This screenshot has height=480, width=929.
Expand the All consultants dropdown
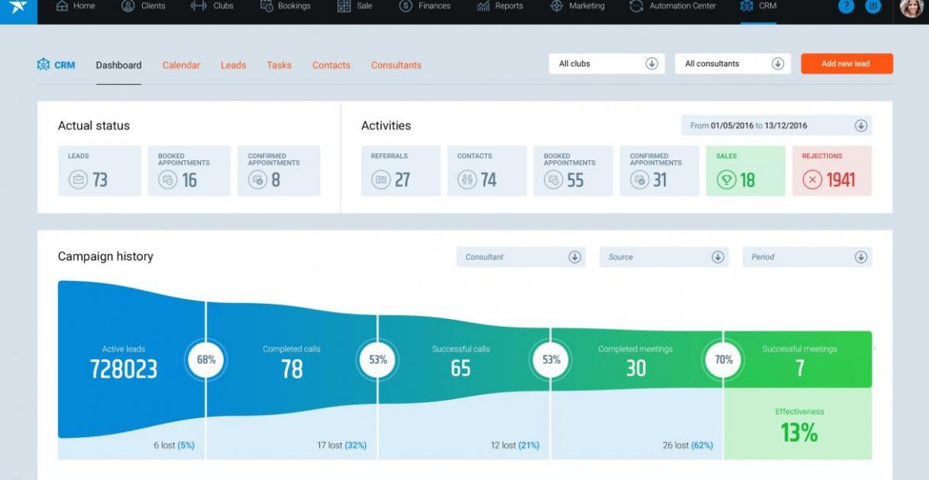[731, 63]
